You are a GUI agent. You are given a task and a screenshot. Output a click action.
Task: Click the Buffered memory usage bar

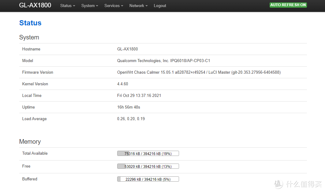(x=148, y=179)
